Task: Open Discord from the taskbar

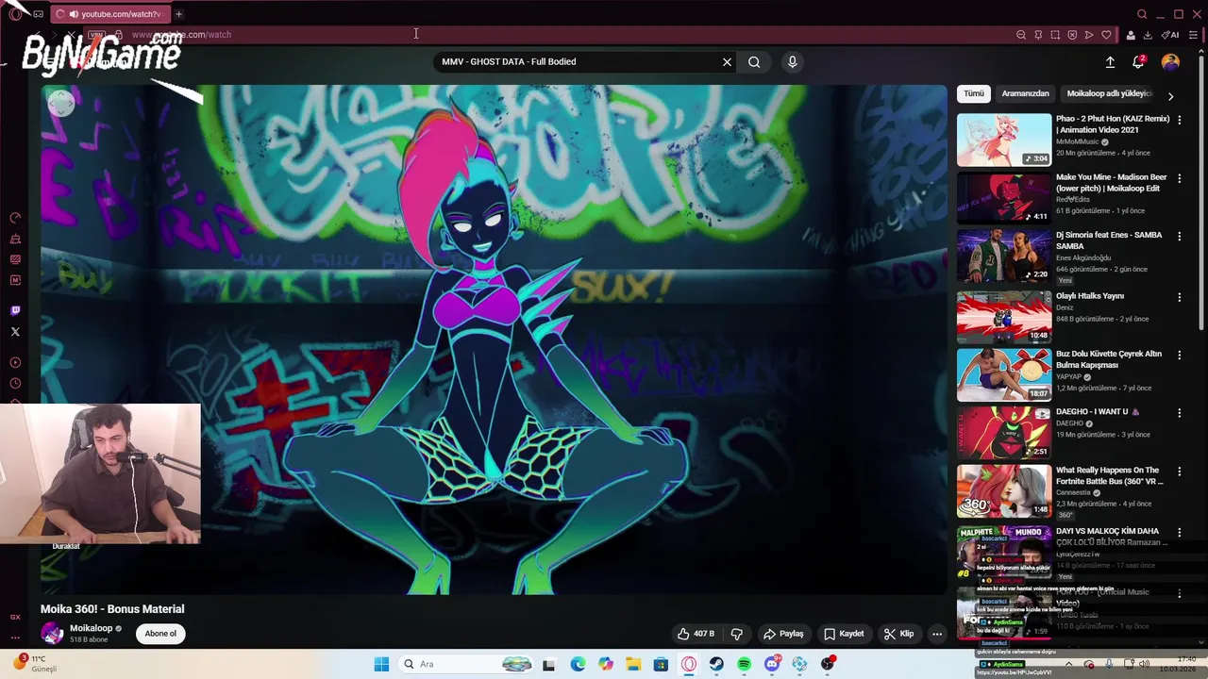Action: click(x=772, y=665)
